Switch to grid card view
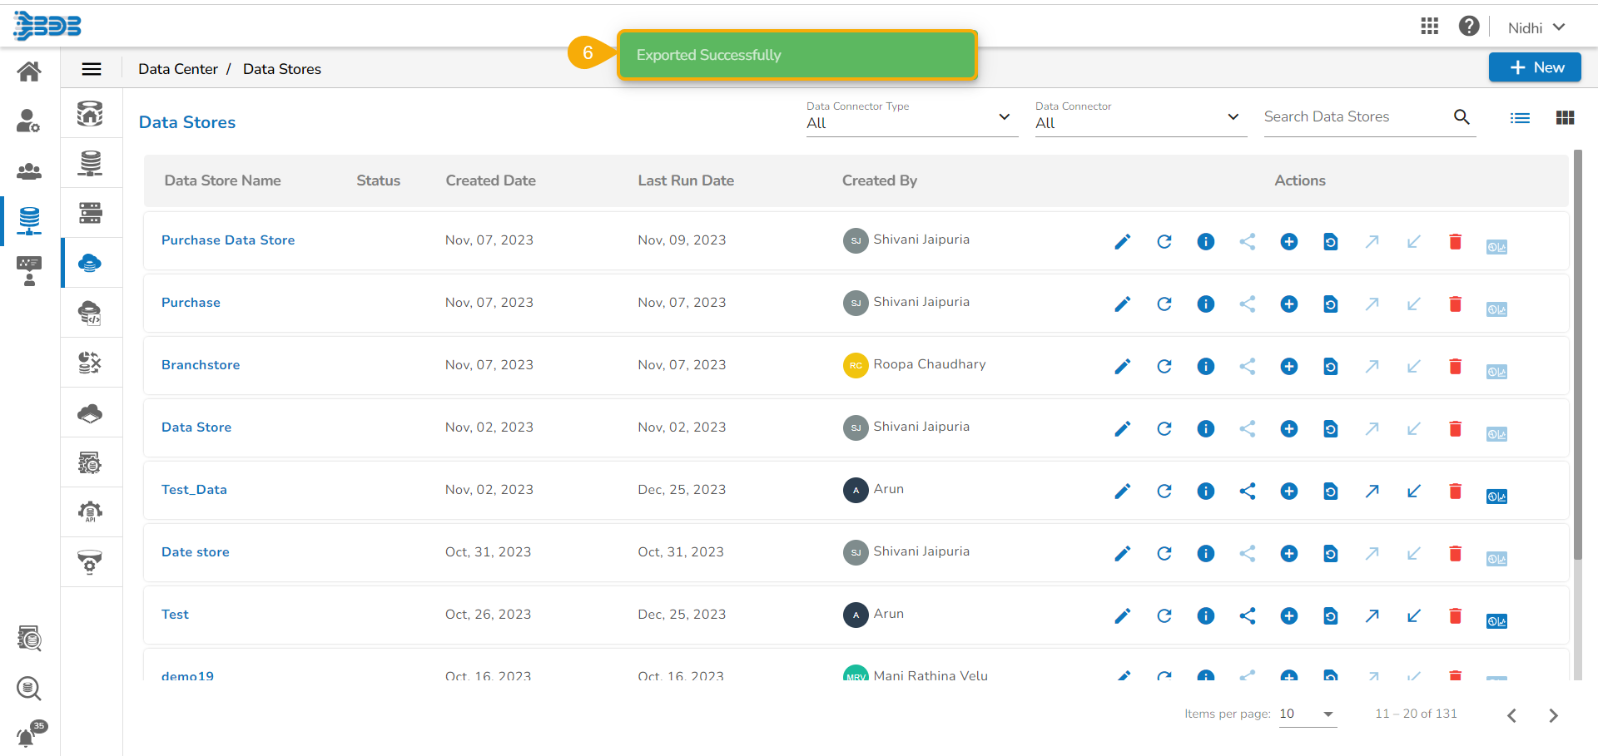The image size is (1598, 756). (1565, 118)
